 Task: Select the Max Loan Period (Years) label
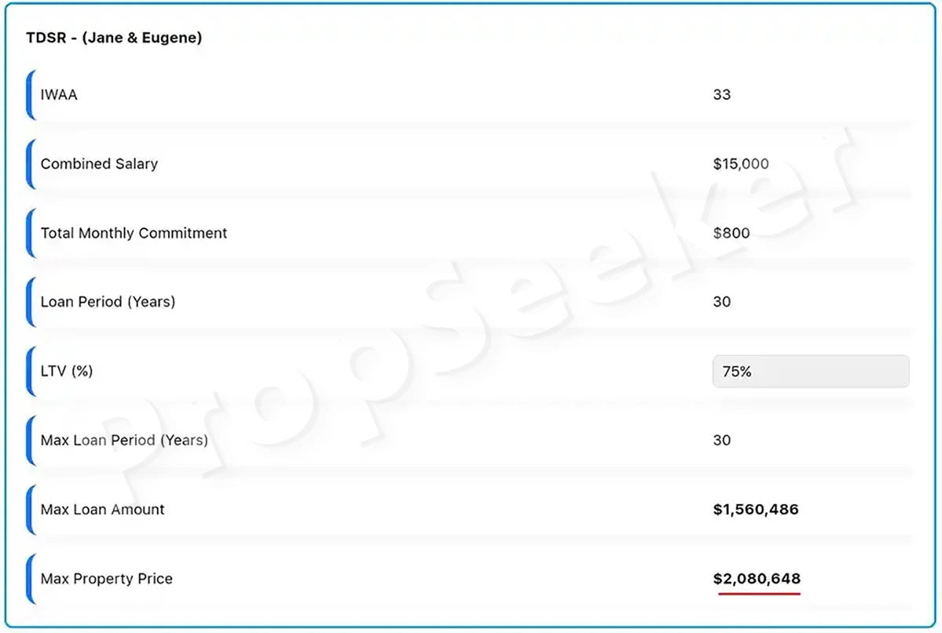pyautogui.click(x=124, y=441)
